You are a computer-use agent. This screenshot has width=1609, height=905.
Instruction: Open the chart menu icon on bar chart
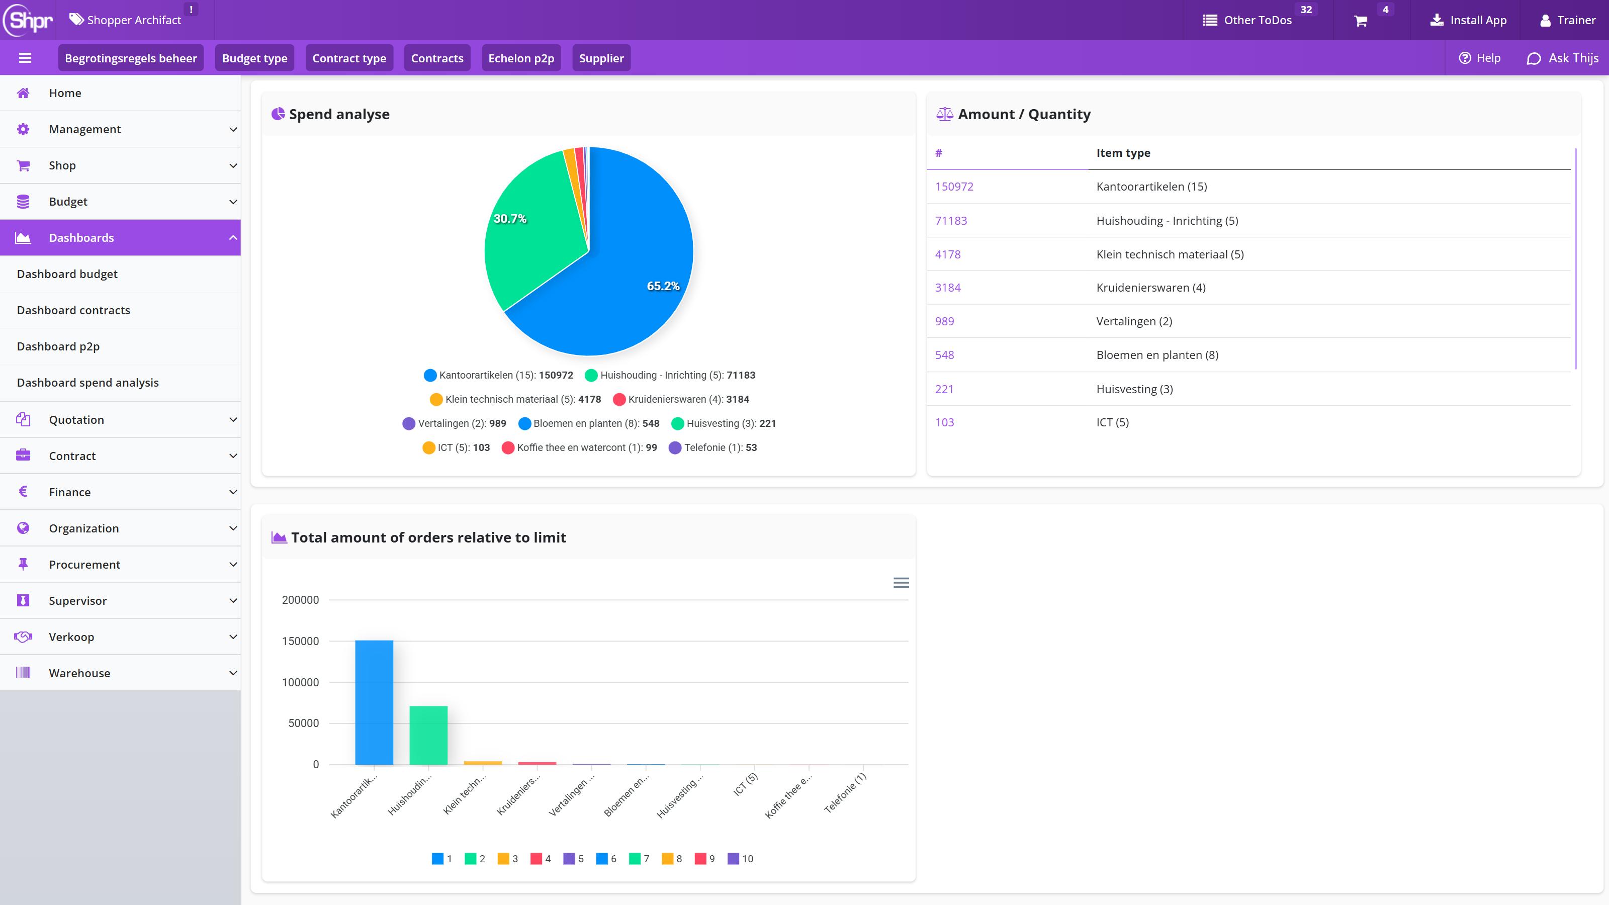(901, 583)
